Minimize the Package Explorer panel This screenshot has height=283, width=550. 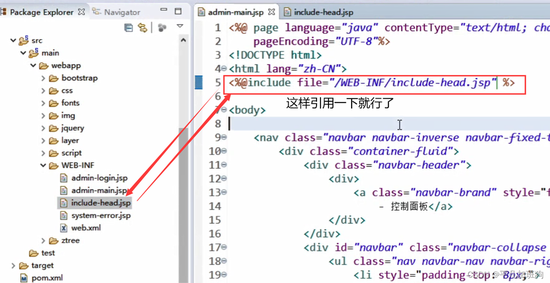click(163, 10)
